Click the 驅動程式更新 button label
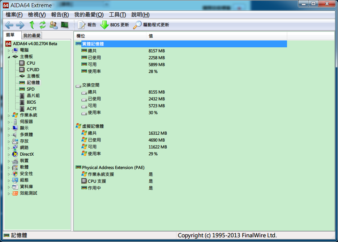Image resolution: width=338 pixels, height=242 pixels. [156, 25]
